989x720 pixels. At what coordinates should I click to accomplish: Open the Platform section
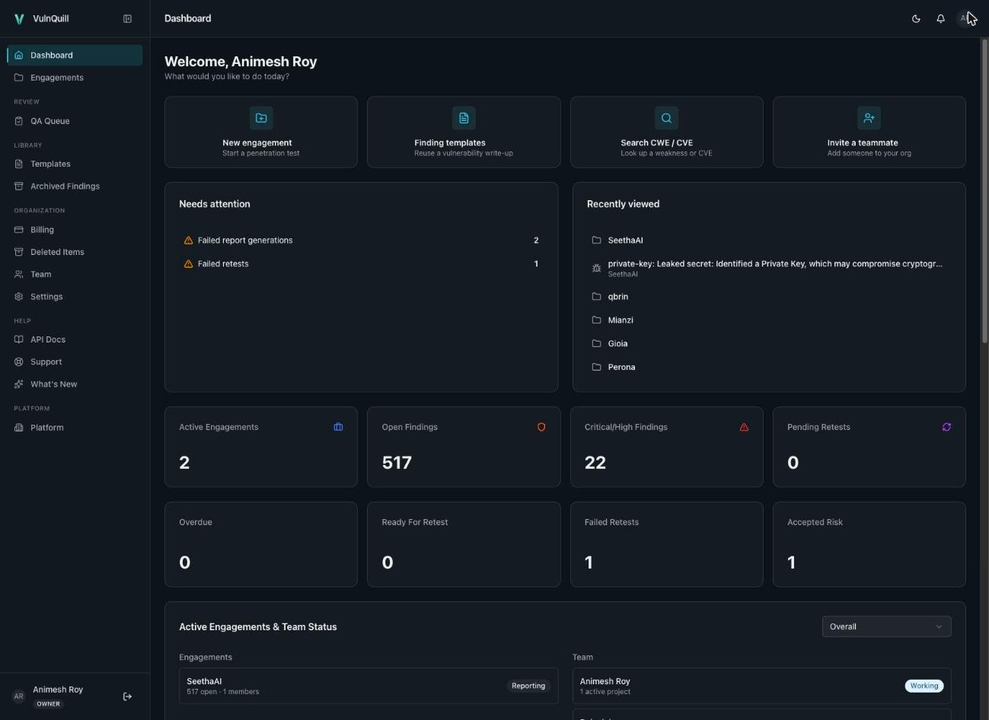coord(75,428)
